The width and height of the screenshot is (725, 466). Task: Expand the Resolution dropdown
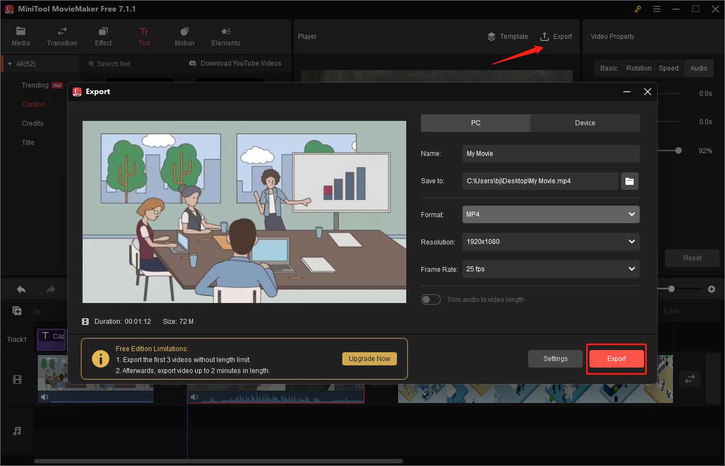(550, 242)
